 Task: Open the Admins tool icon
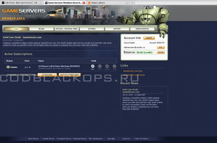pos(107,66)
